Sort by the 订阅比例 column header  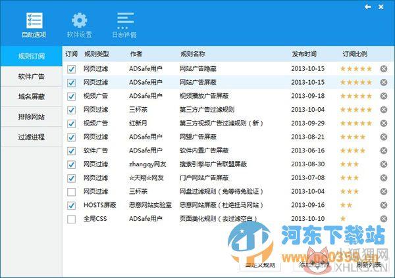355,54
